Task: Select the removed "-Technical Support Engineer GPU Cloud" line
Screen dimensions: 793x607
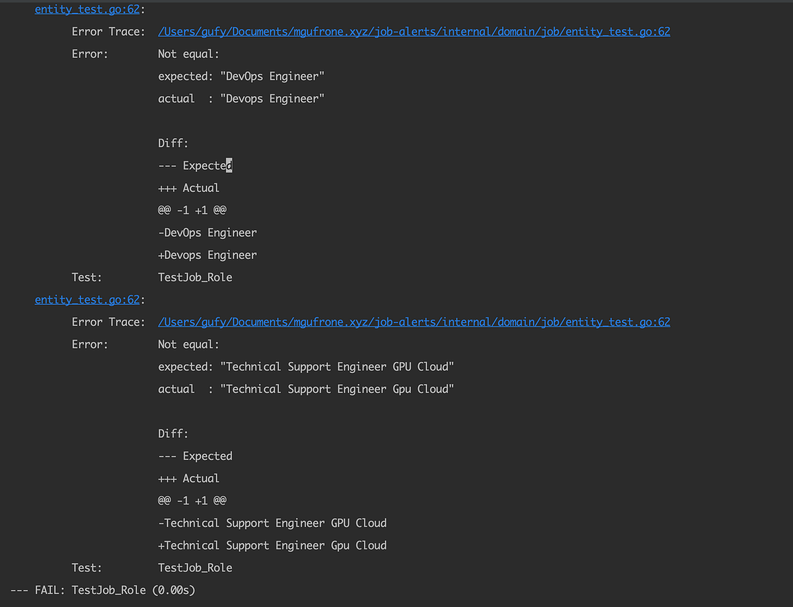Action: (x=272, y=523)
